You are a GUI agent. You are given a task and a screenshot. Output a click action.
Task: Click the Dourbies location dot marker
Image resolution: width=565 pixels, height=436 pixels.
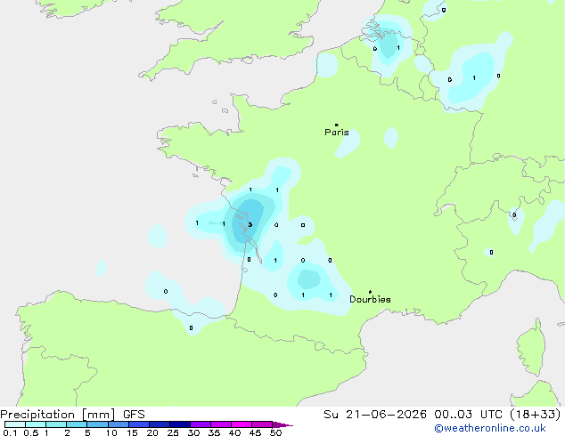click(x=370, y=292)
